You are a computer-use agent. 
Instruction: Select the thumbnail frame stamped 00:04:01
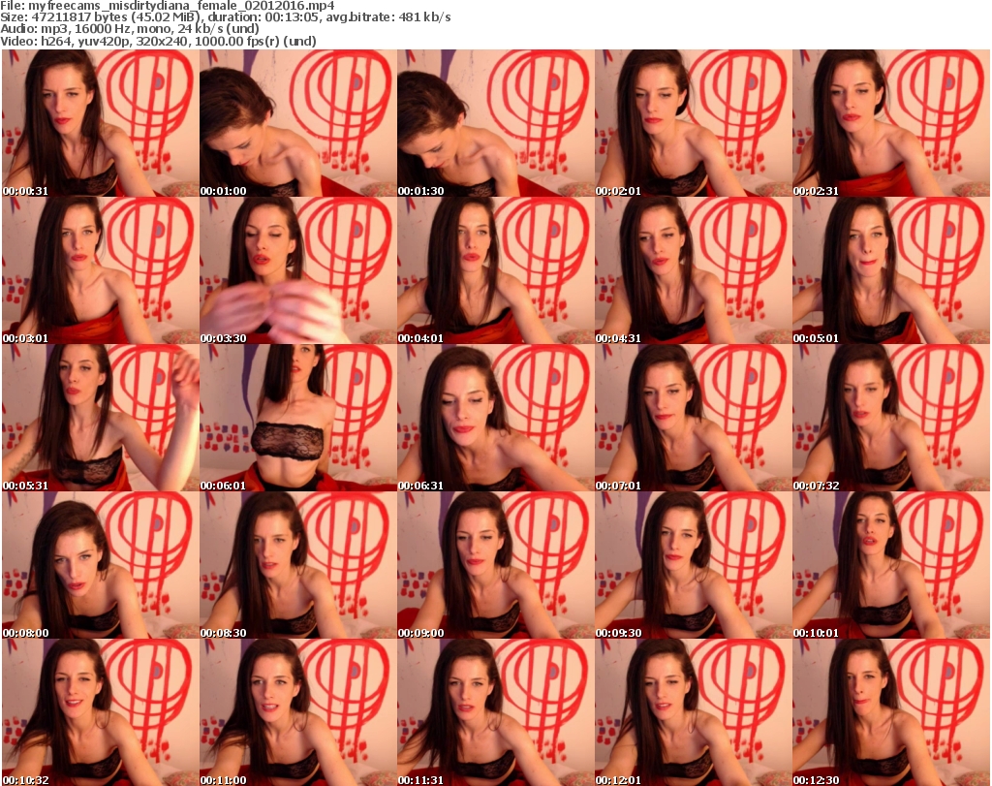click(x=495, y=270)
